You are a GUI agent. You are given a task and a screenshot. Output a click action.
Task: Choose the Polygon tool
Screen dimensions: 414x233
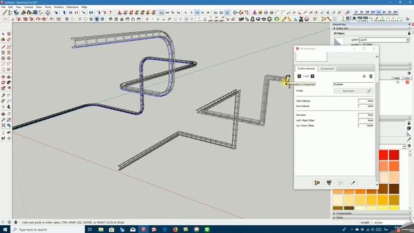[8, 58]
